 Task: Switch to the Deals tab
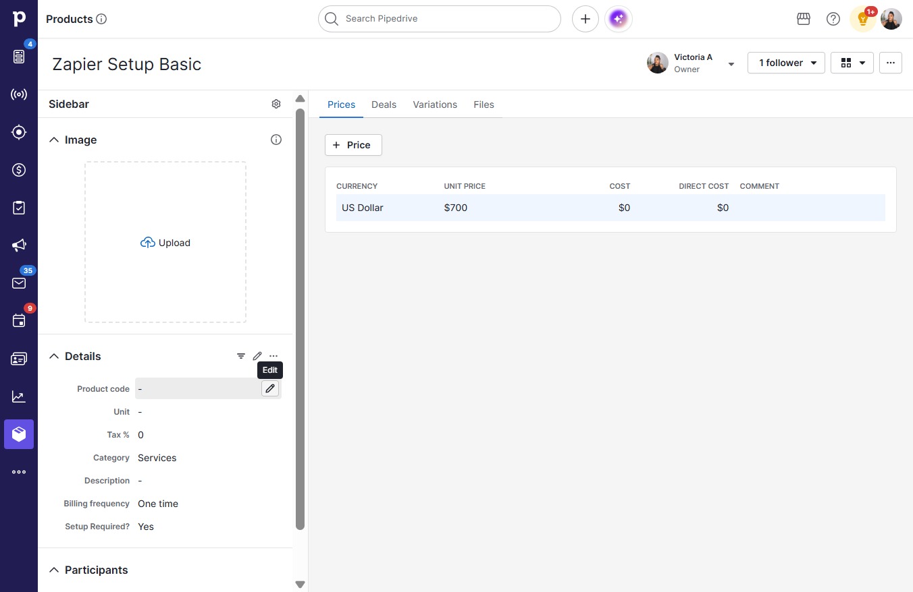click(x=384, y=105)
